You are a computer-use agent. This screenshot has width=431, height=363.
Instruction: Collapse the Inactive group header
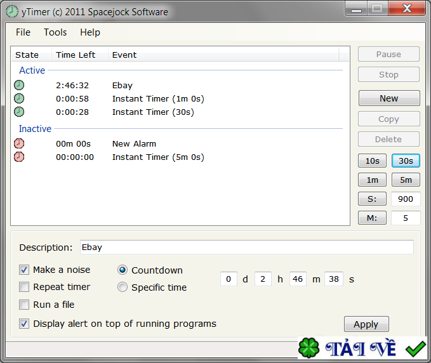pos(35,129)
